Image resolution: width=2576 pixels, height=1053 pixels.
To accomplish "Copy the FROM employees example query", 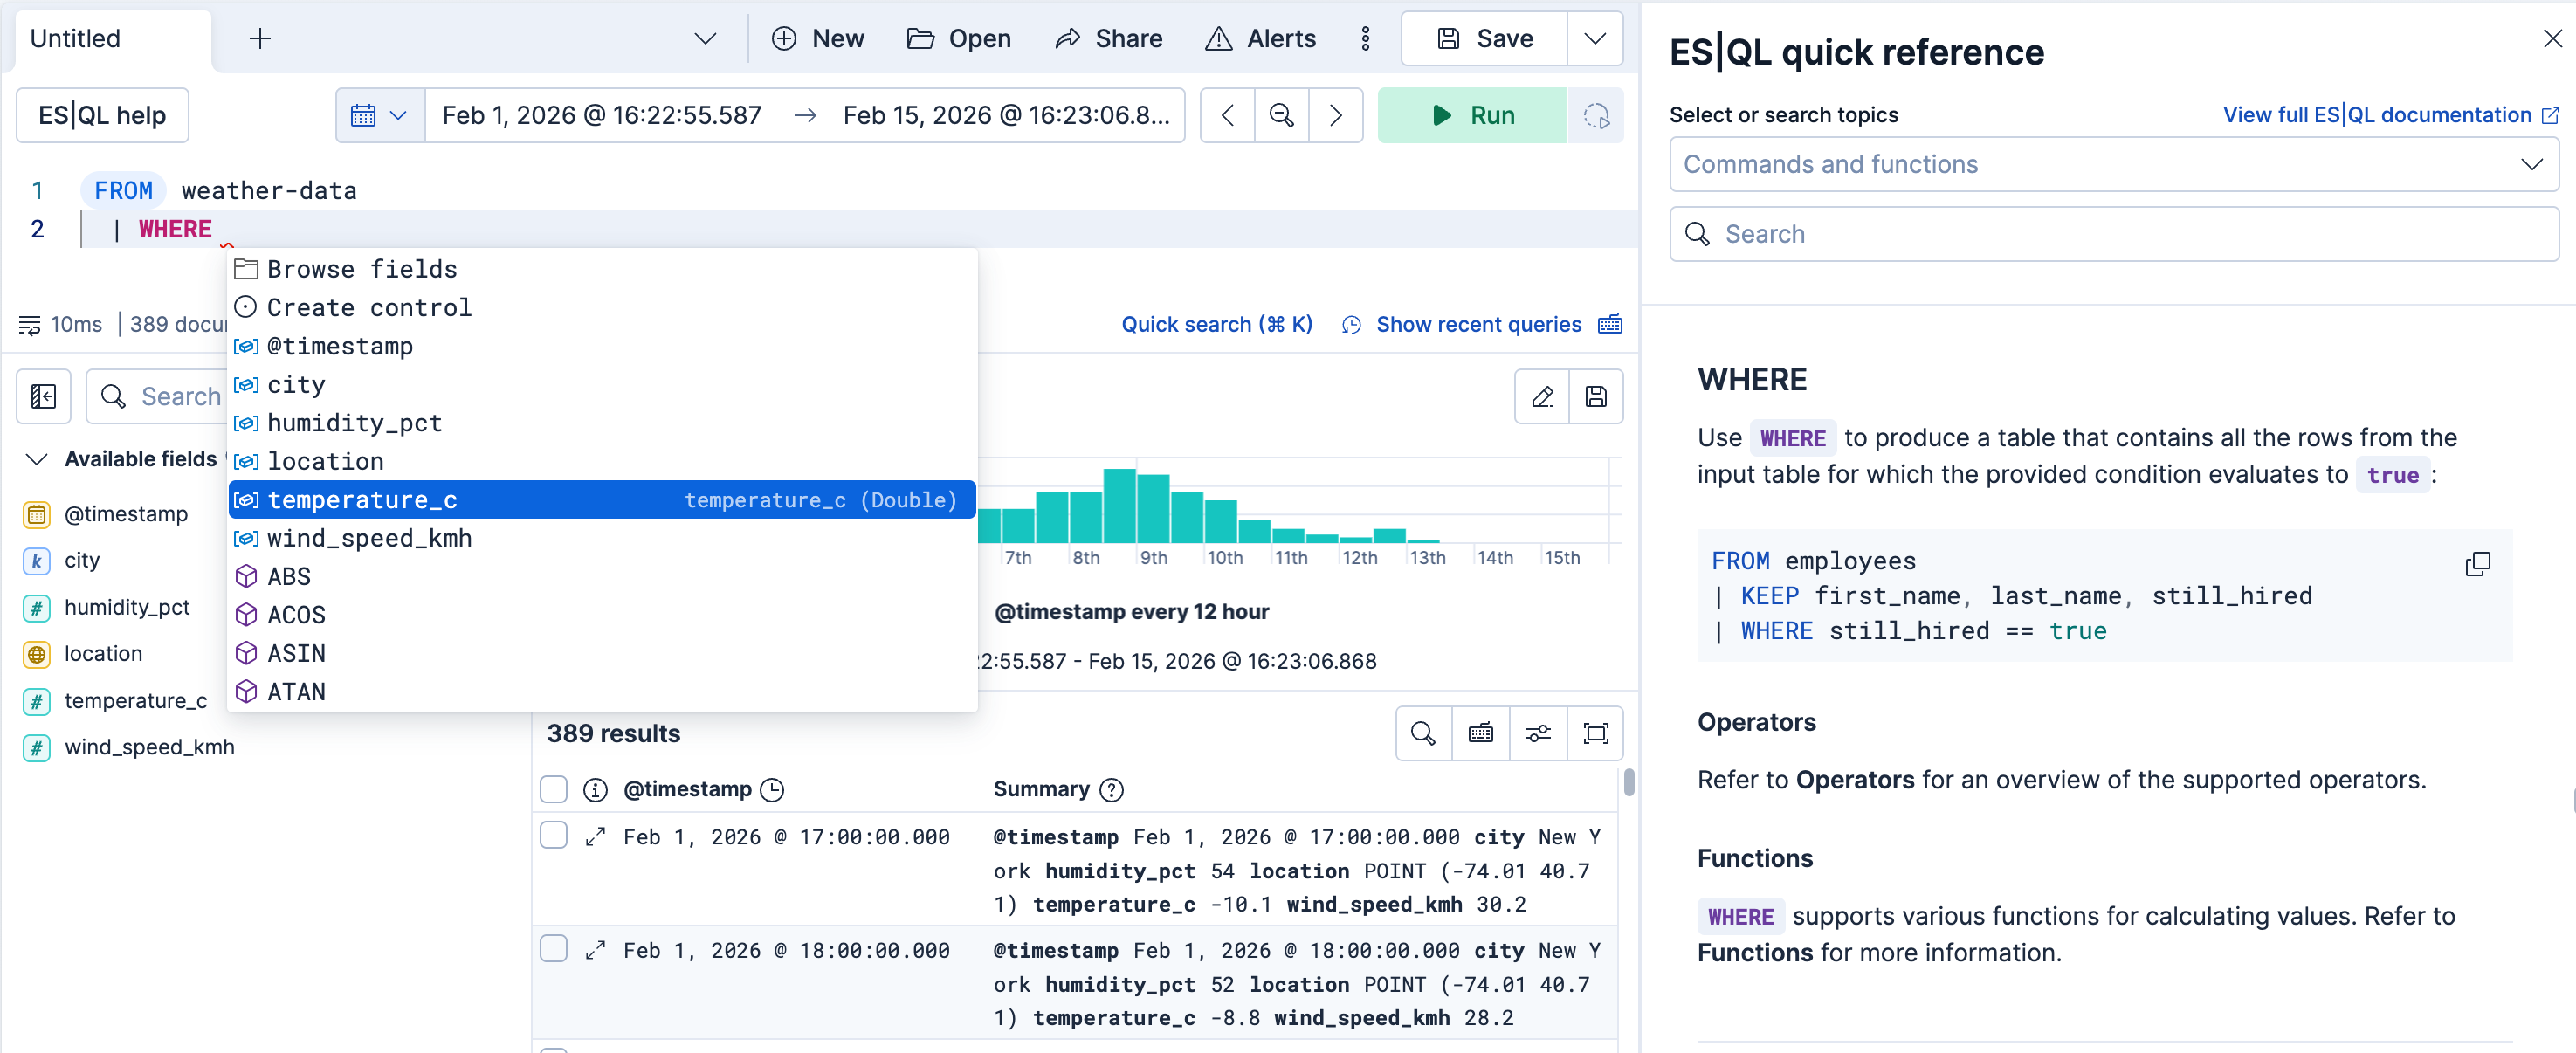I will 2479,563.
